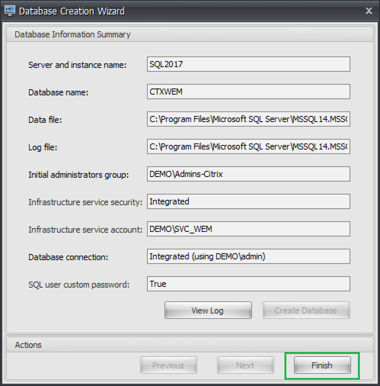The height and width of the screenshot is (386, 380).
Task: Click the Database Creation Wizard title icon
Action: (10, 11)
